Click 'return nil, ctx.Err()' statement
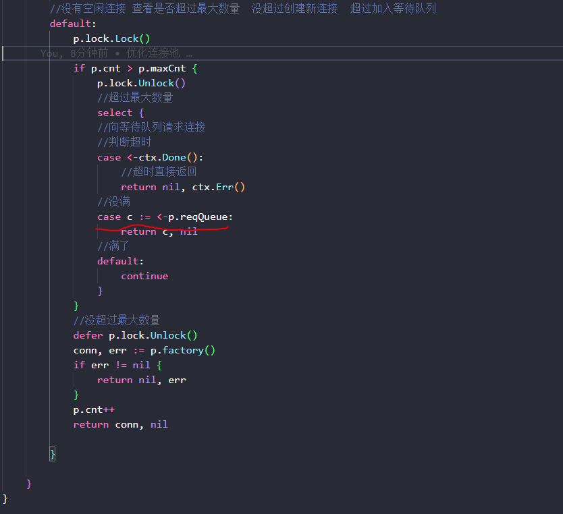563x514 pixels. [x=183, y=188]
